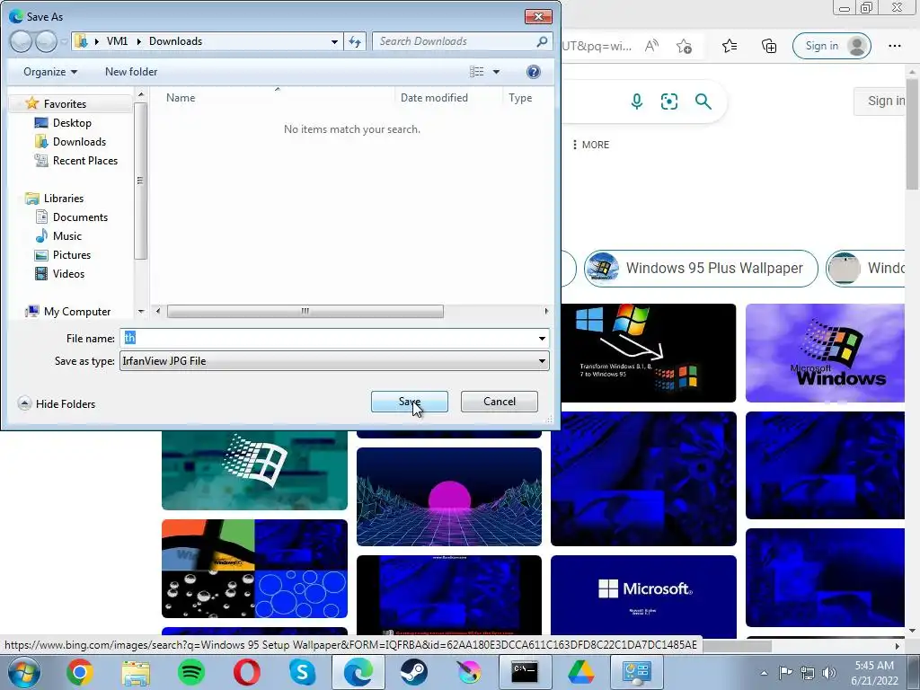Screen dimensions: 920x690
Task: Open Recent Places
Action: [x=84, y=160]
